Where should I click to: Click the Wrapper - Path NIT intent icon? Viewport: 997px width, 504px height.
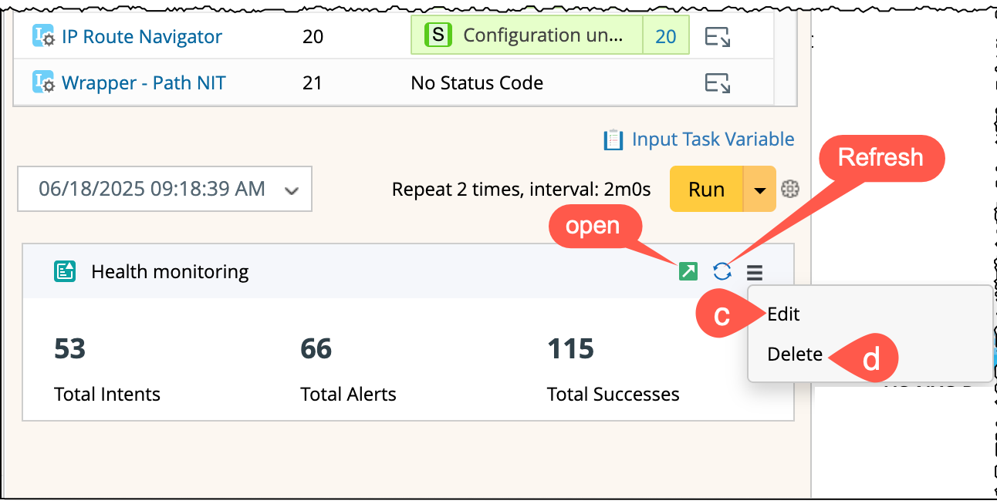click(x=43, y=82)
